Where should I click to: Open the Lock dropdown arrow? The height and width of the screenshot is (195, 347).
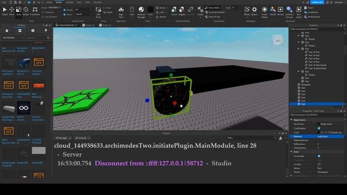(x=166, y=12)
